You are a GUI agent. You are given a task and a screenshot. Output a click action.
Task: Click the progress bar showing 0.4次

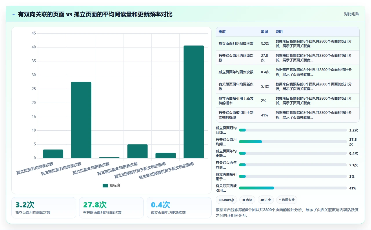[x=293, y=153]
